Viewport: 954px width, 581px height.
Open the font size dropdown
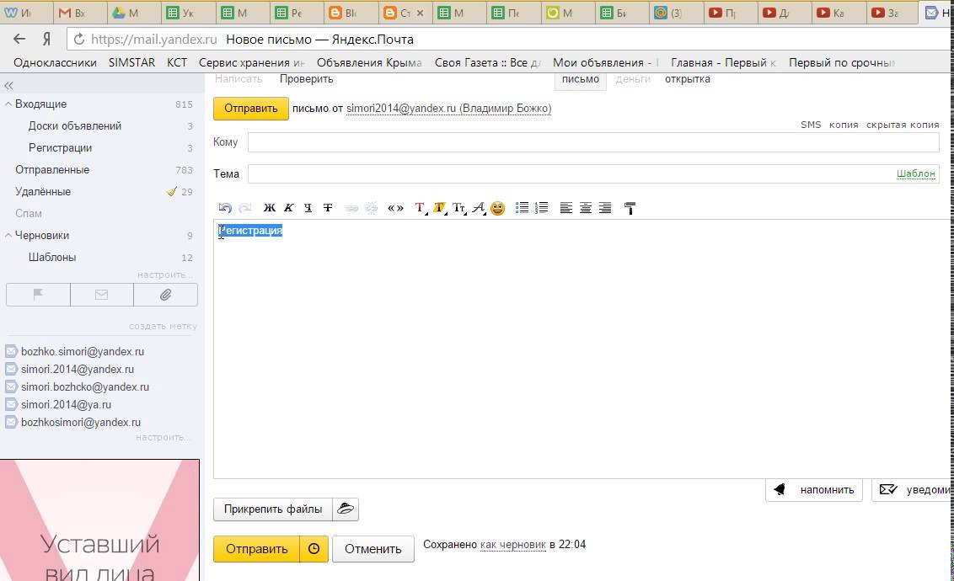click(x=459, y=208)
